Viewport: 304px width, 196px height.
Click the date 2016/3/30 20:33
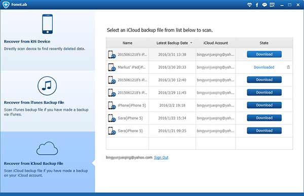172,67
